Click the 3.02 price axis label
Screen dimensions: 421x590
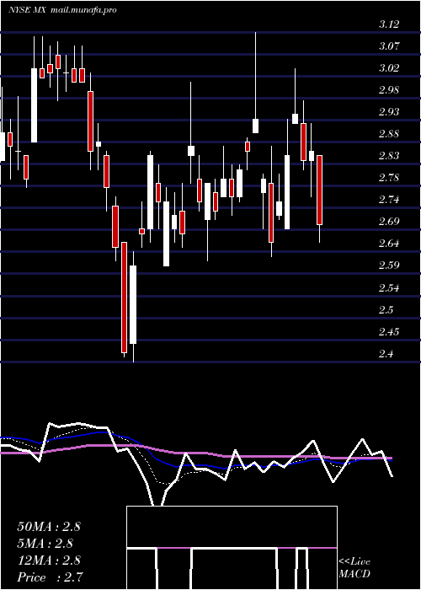pyautogui.click(x=389, y=68)
